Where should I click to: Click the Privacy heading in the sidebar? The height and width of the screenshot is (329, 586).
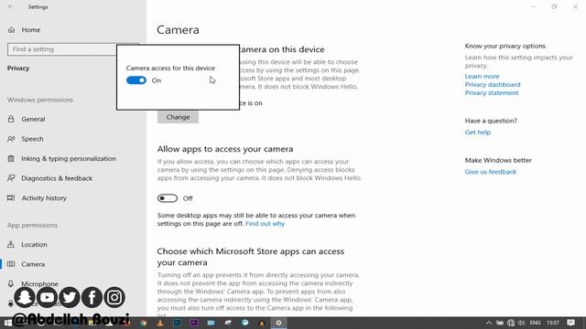(x=18, y=69)
